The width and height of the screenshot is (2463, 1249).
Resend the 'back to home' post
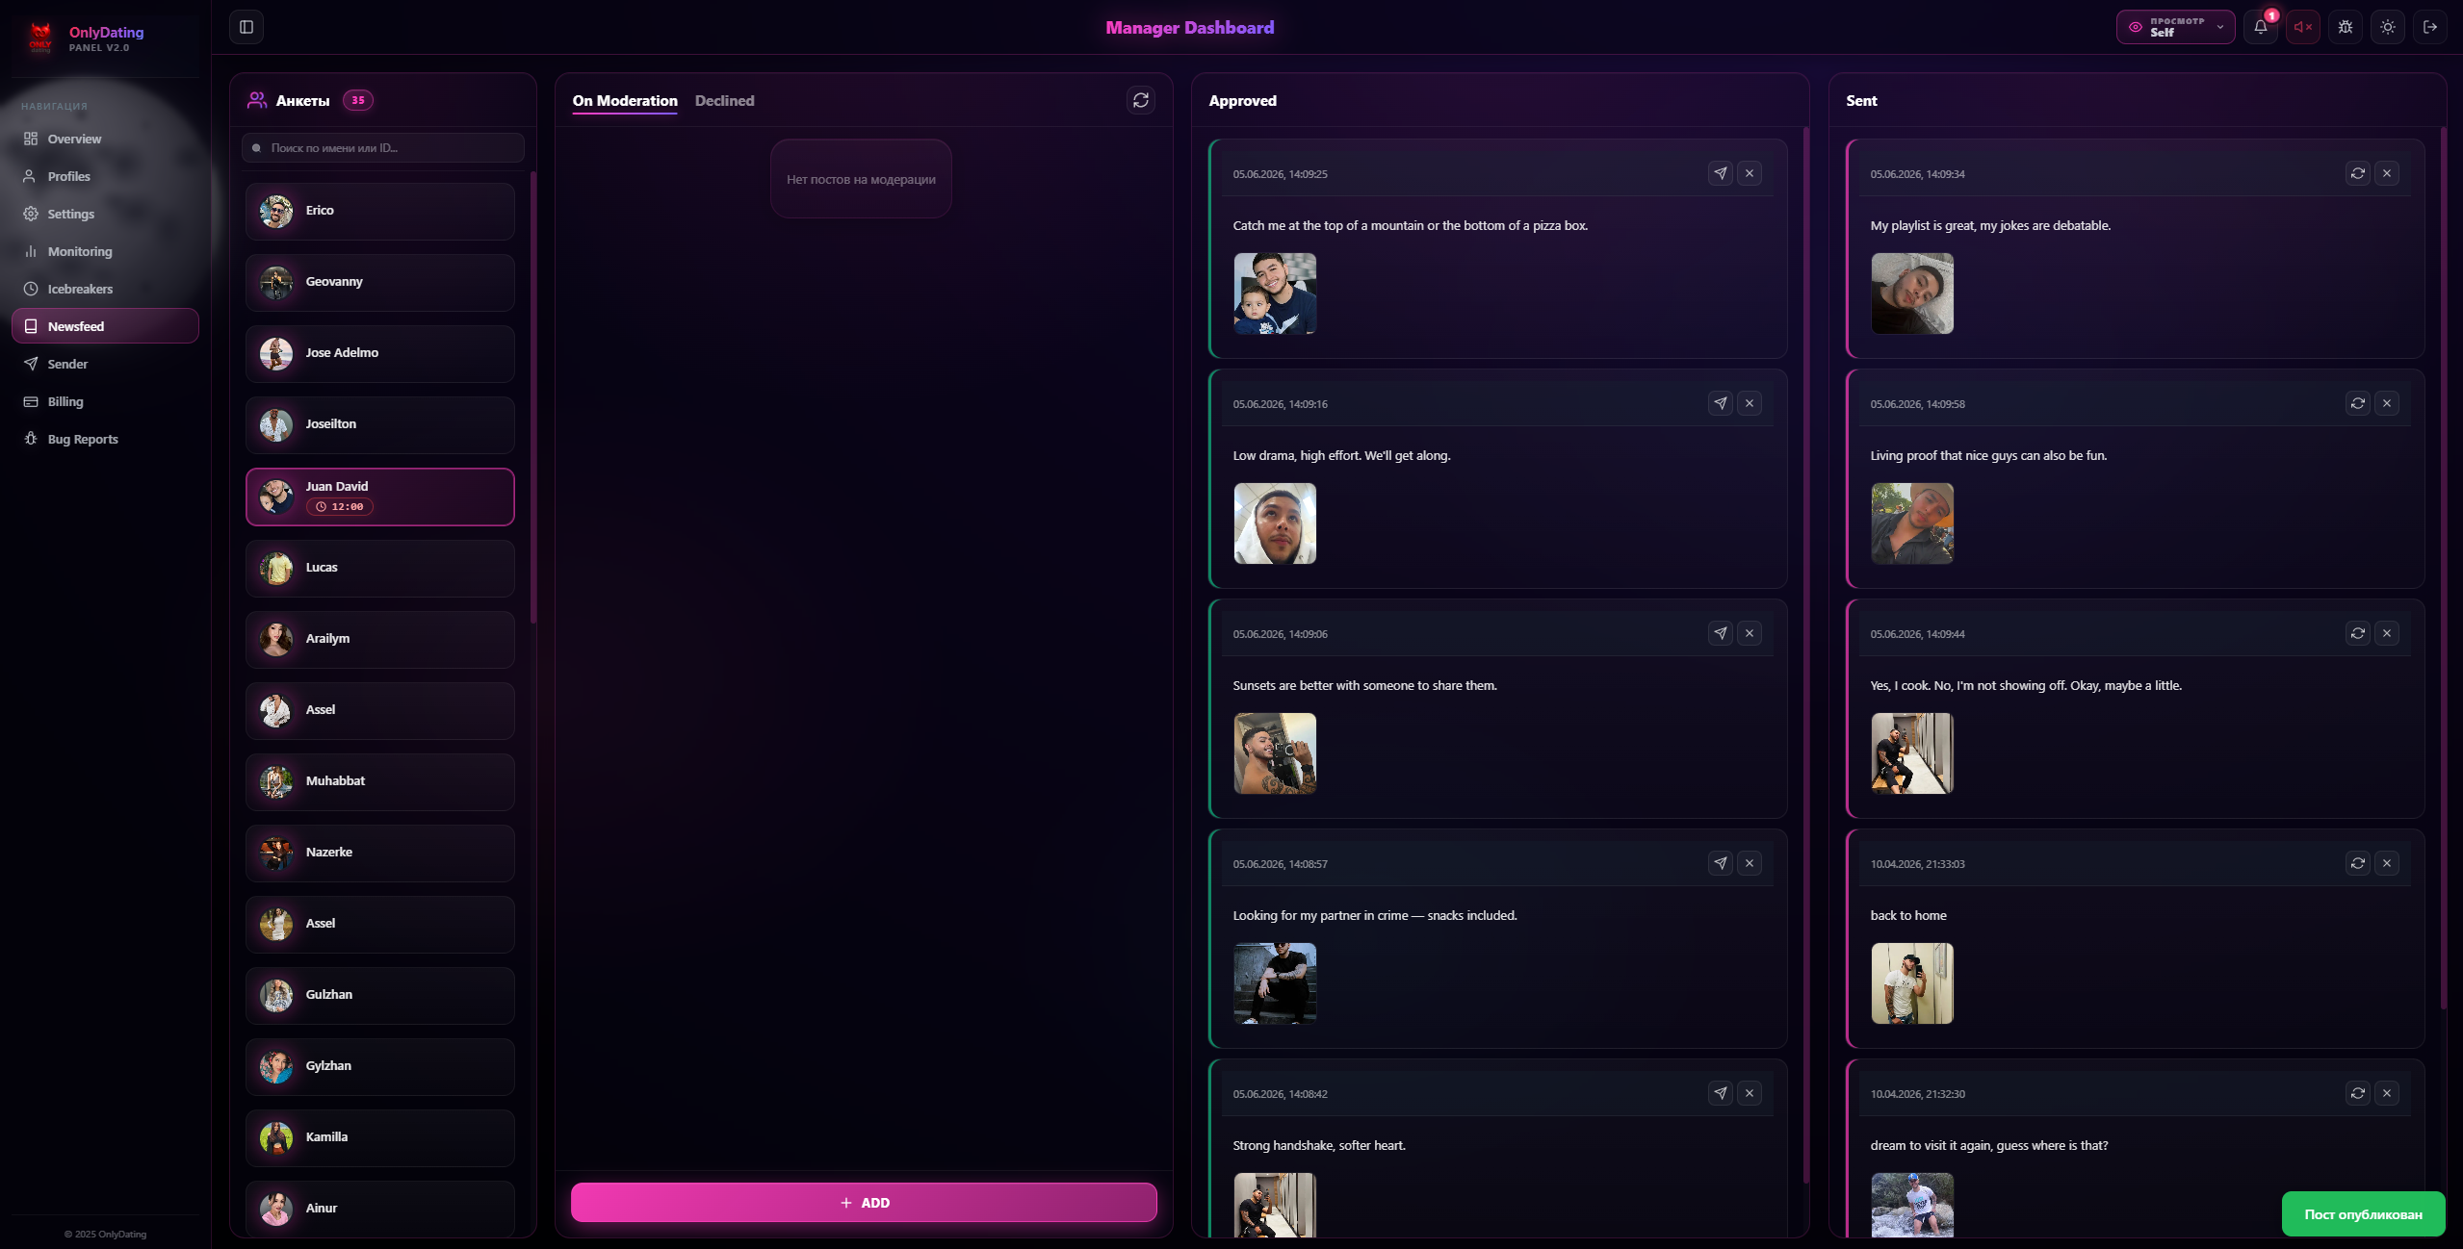coord(2357,863)
